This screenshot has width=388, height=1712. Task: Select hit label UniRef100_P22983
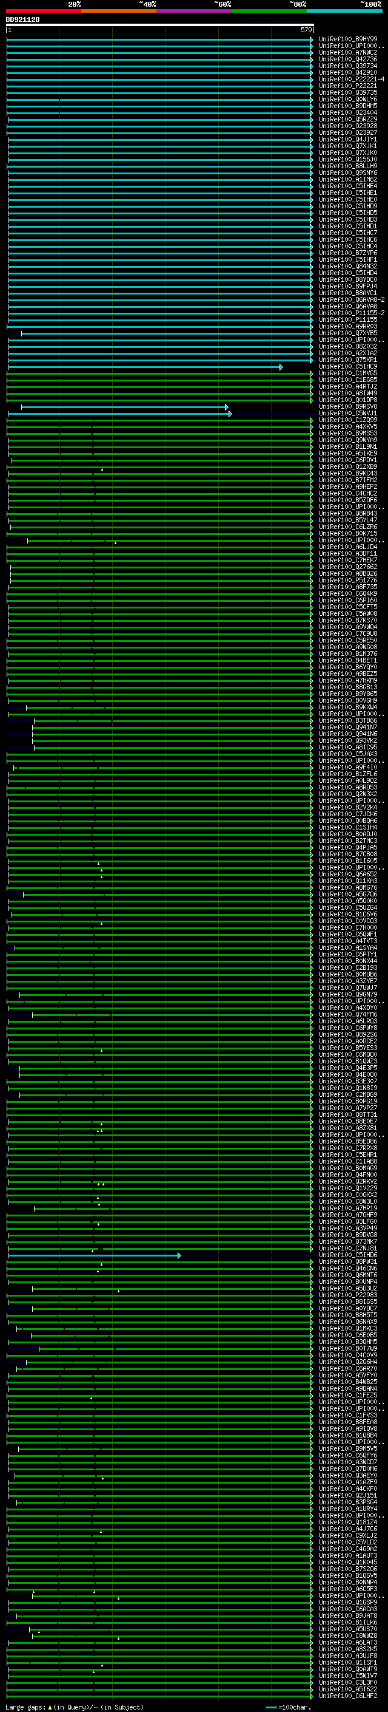(348, 1295)
